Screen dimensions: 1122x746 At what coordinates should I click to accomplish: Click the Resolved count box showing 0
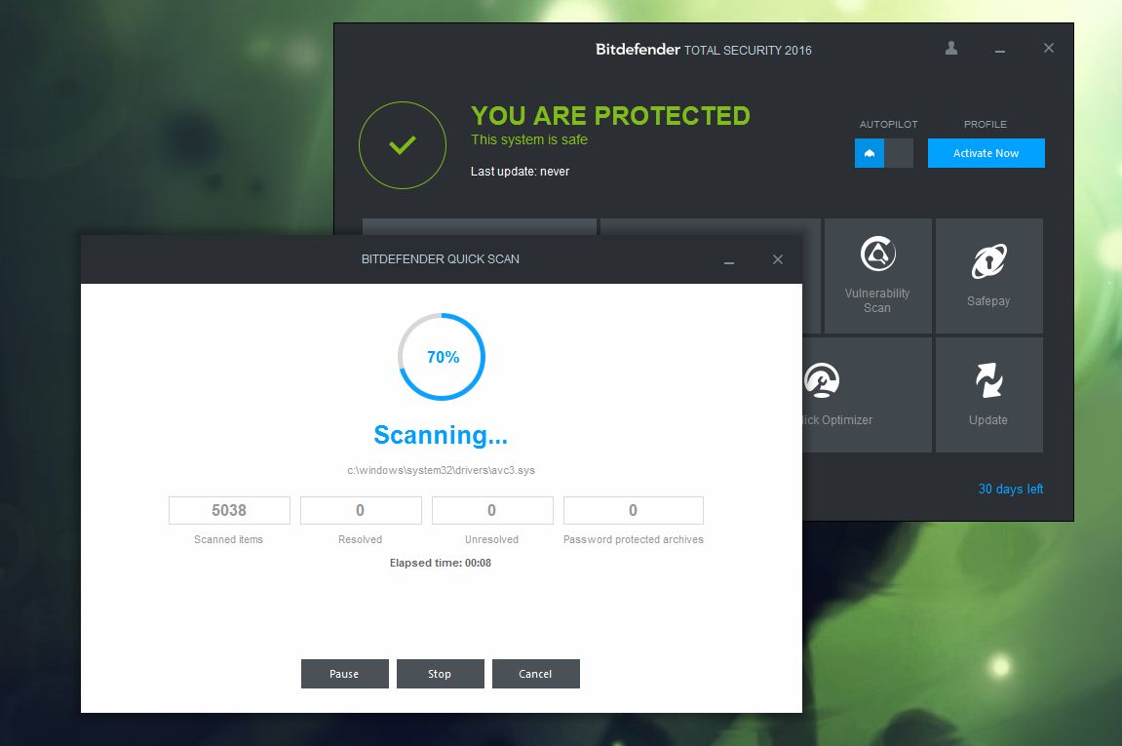361,510
